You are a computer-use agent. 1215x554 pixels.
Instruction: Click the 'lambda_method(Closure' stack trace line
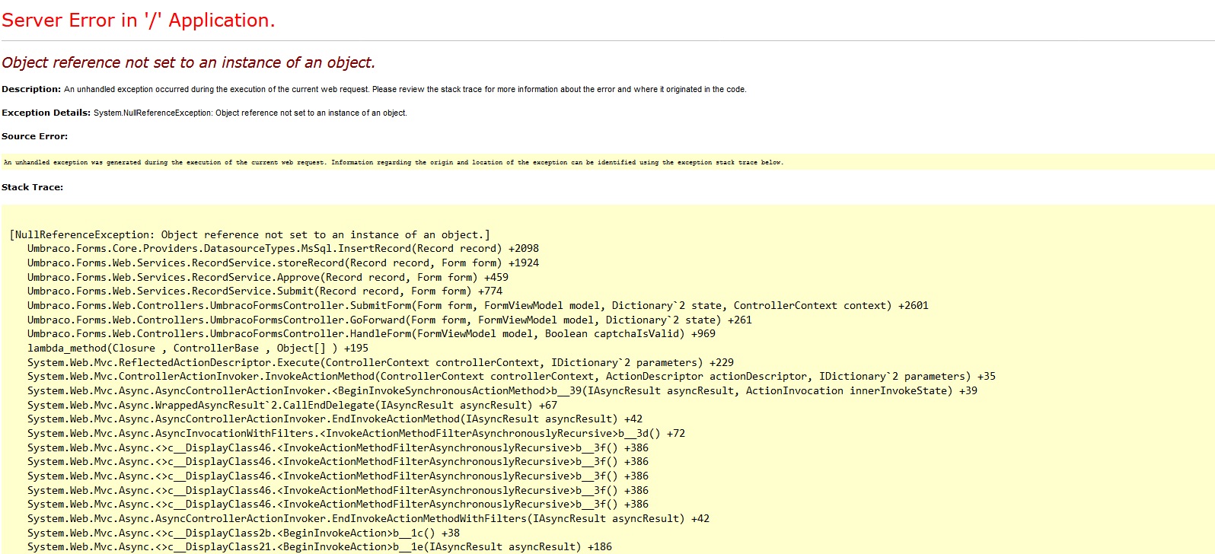(x=198, y=349)
